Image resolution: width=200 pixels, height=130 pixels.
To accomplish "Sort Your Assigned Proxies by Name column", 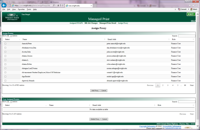I will [69, 105].
